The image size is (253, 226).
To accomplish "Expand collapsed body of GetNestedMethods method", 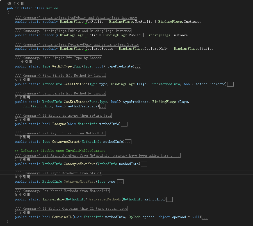I will click(x=169, y=200).
